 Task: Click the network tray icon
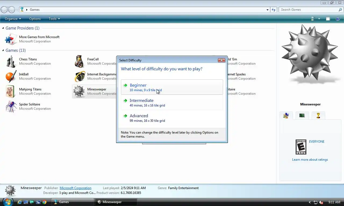coord(316,202)
